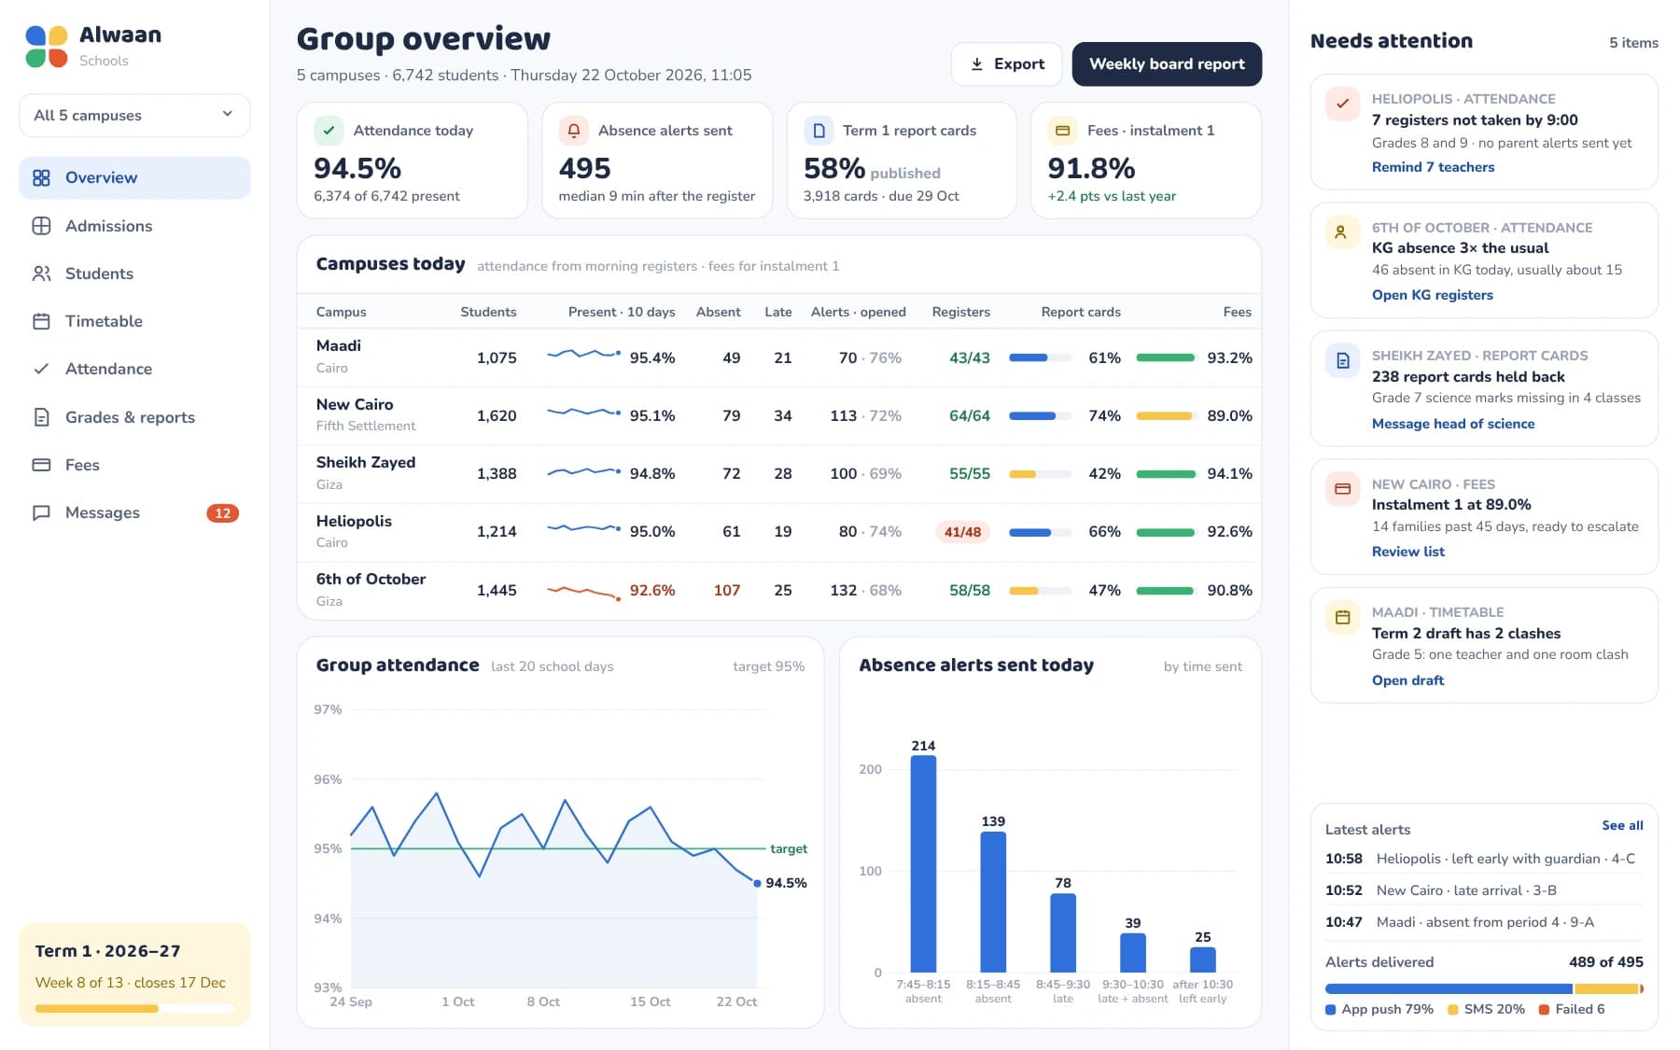Click the Fees card icon in sidebar
This screenshot has width=1680, height=1050.
point(41,465)
